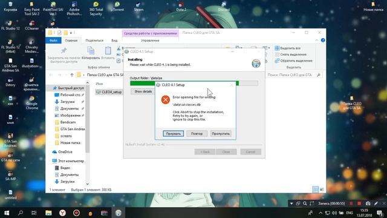Select the Google Chrome desktop icon

[x=32, y=103]
